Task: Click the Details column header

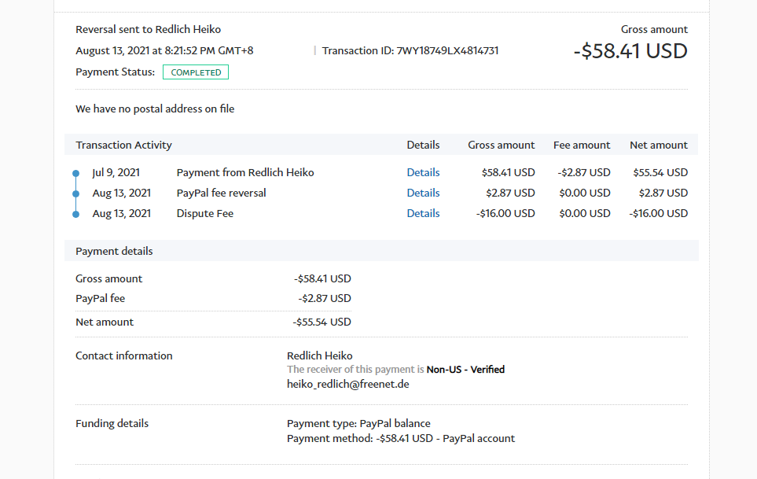Action: (423, 145)
